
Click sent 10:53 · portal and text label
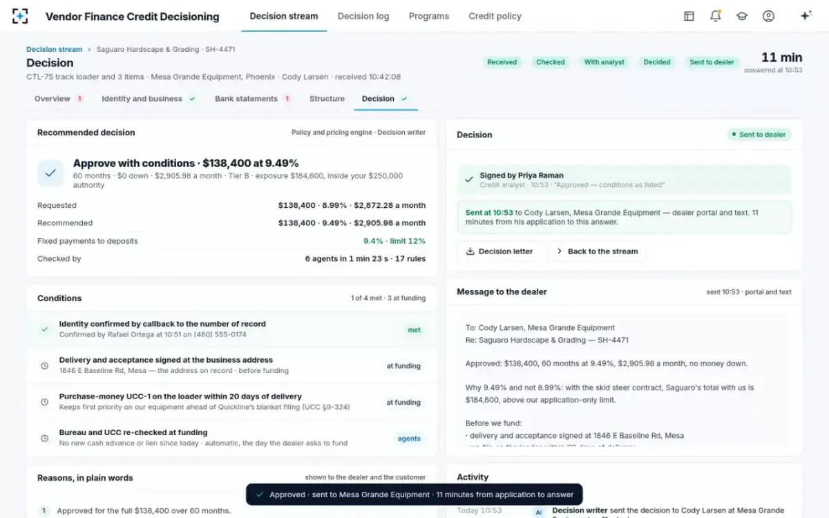point(749,292)
